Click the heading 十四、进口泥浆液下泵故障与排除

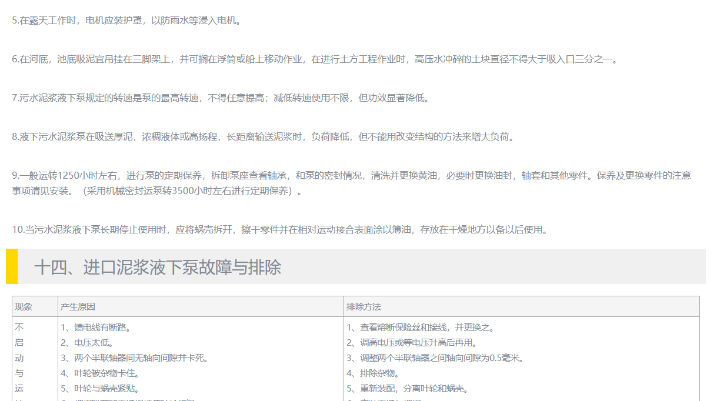click(158, 268)
